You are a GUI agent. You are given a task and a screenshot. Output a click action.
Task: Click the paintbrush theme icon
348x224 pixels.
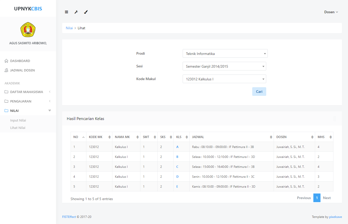[86, 12]
